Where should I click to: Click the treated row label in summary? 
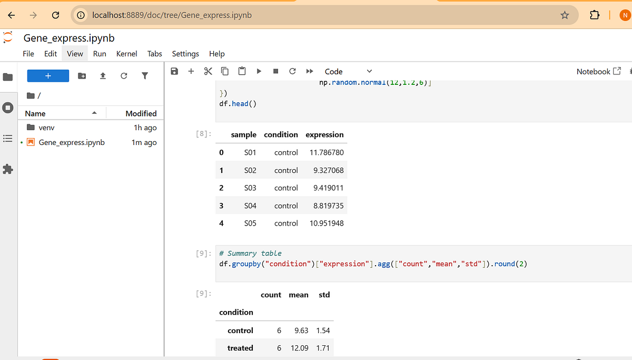(240, 348)
